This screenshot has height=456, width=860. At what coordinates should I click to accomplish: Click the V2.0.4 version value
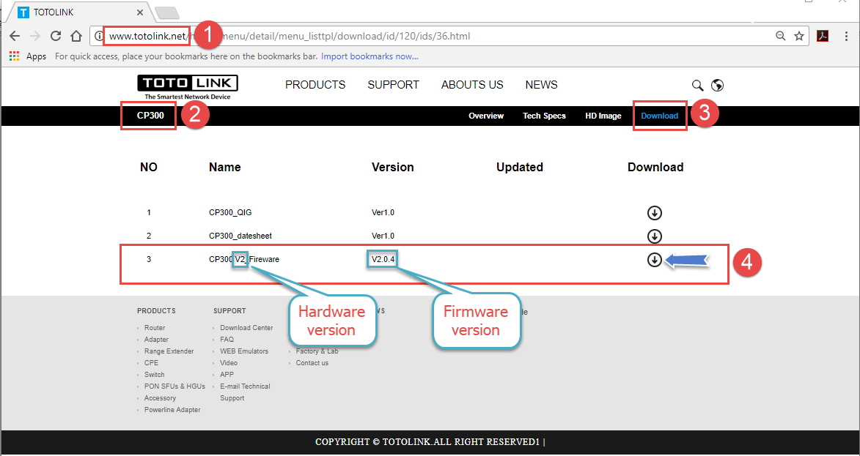point(383,260)
